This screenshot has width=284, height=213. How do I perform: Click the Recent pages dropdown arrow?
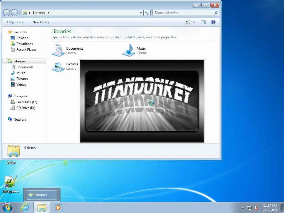click(20, 13)
